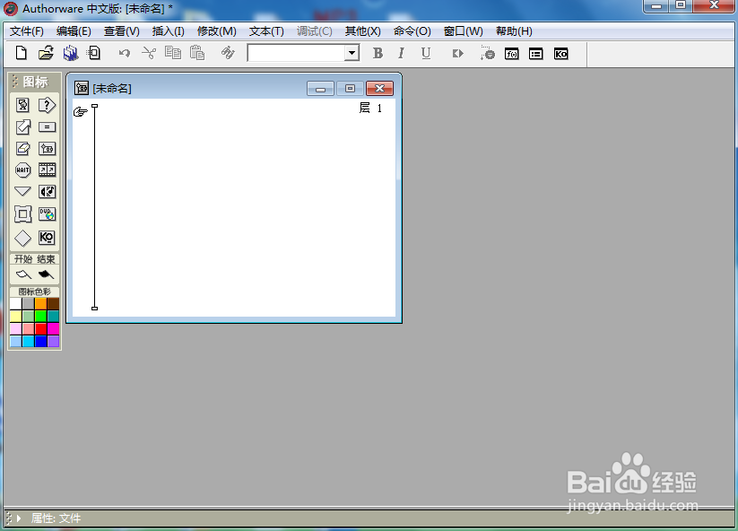Cut selection with the scissors icon

(149, 53)
